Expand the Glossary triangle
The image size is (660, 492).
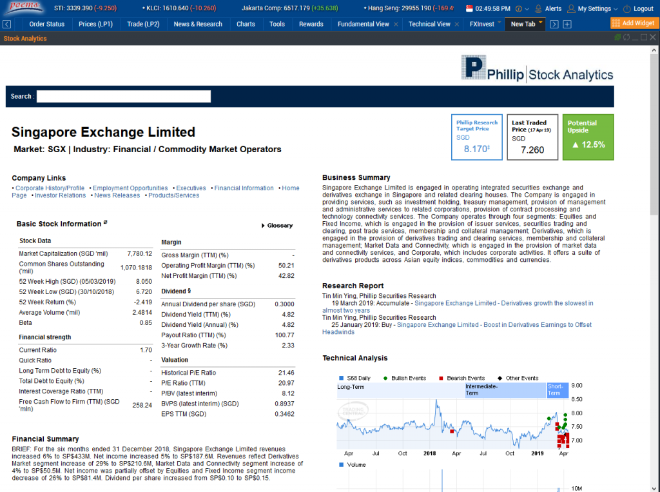click(263, 226)
